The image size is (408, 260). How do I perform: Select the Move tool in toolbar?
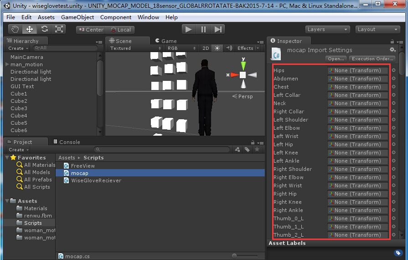[x=30, y=29]
